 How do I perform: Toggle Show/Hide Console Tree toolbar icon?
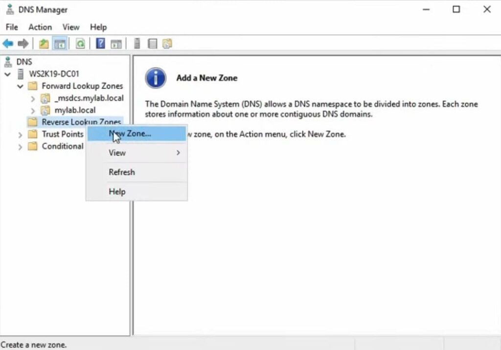tap(60, 44)
